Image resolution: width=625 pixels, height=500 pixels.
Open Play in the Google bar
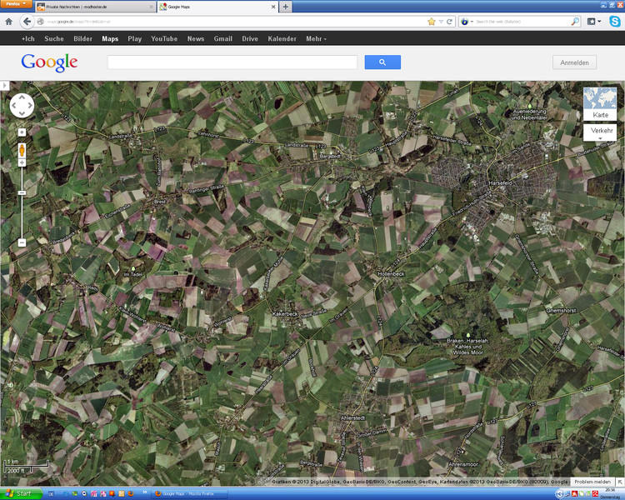(x=135, y=38)
